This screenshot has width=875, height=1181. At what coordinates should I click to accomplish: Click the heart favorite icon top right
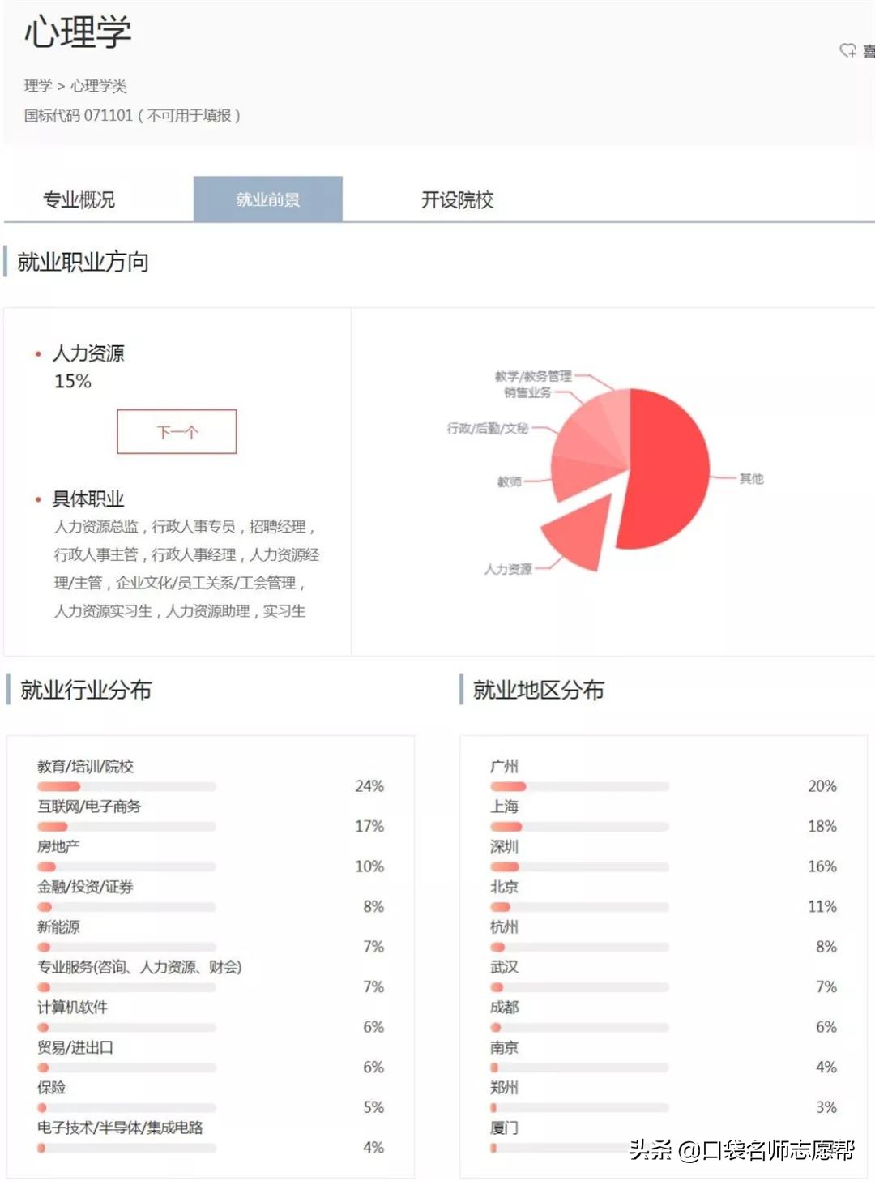click(x=848, y=50)
